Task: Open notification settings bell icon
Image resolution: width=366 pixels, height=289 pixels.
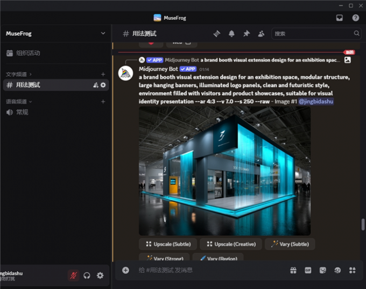Action: [x=231, y=33]
